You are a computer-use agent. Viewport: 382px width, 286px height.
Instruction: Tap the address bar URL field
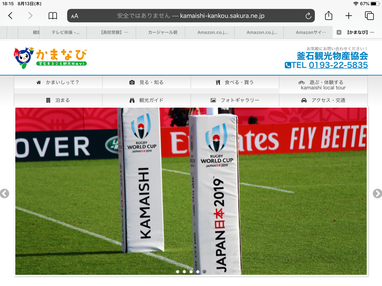point(190,16)
